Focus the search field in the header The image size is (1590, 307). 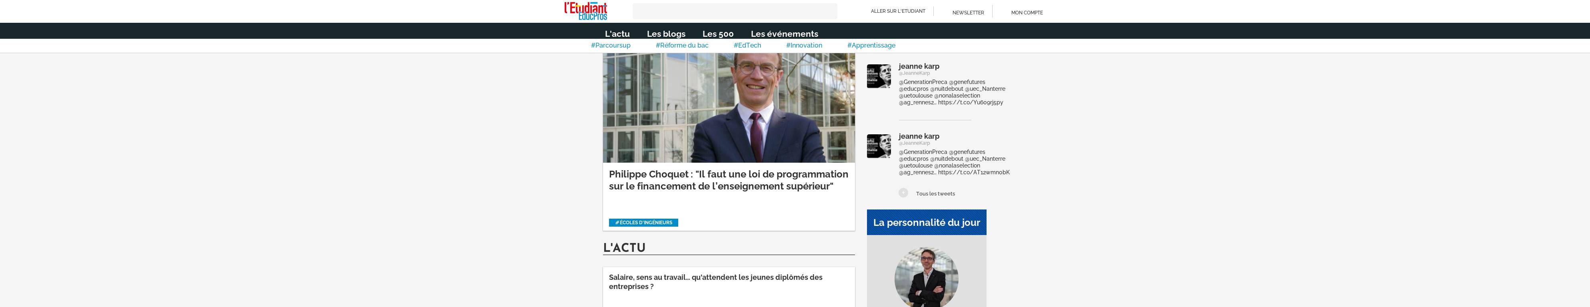pyautogui.click(x=735, y=11)
